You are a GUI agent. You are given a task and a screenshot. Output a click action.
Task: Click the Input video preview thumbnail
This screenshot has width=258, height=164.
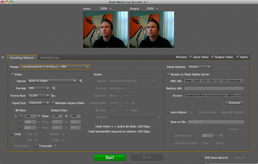pyautogui.click(x=105, y=30)
